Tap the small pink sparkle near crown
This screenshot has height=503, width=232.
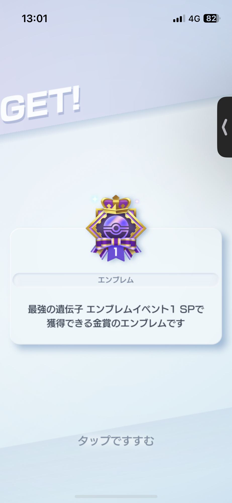click(137, 201)
